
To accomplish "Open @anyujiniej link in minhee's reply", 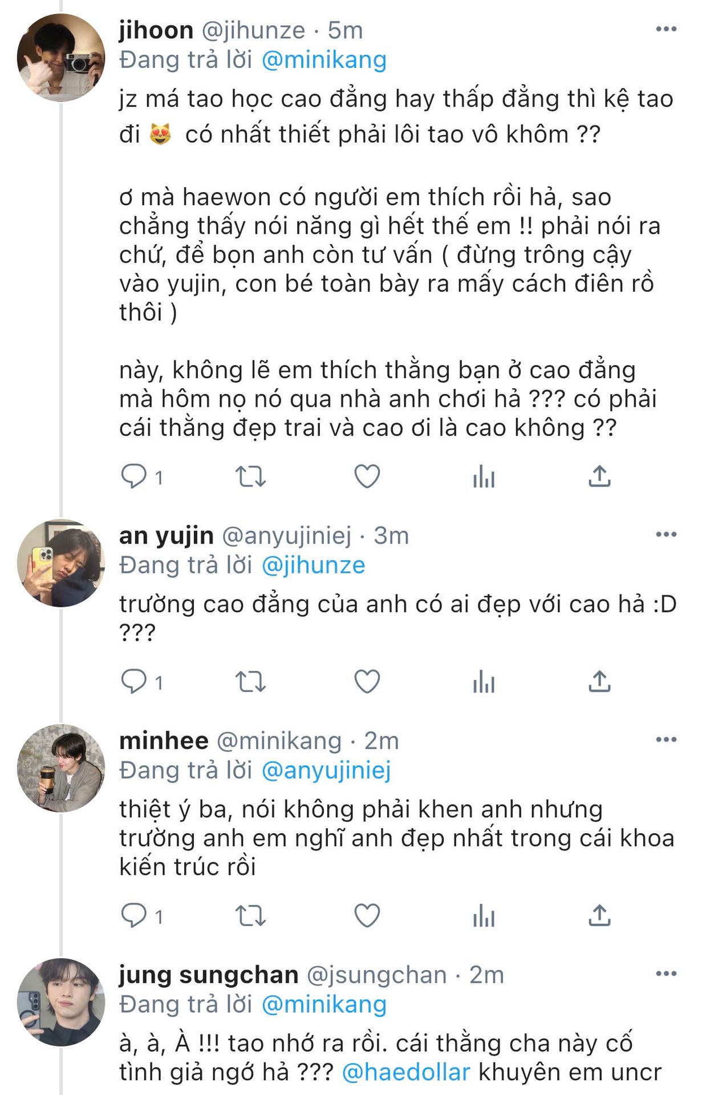I will [326, 770].
